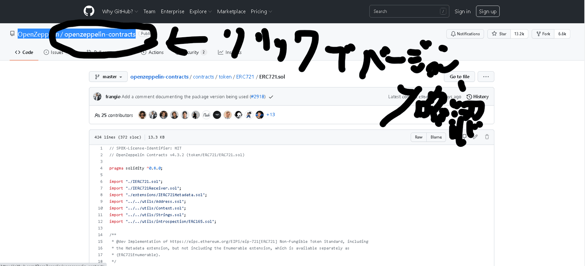Click frangio's commit author avatar
The width and height of the screenshot is (585, 266).
point(97,96)
